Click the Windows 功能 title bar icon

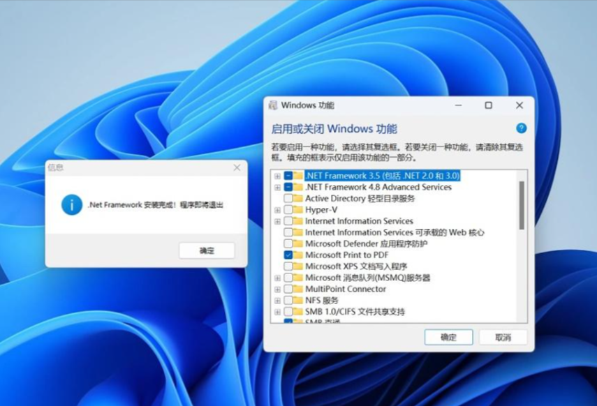point(273,105)
